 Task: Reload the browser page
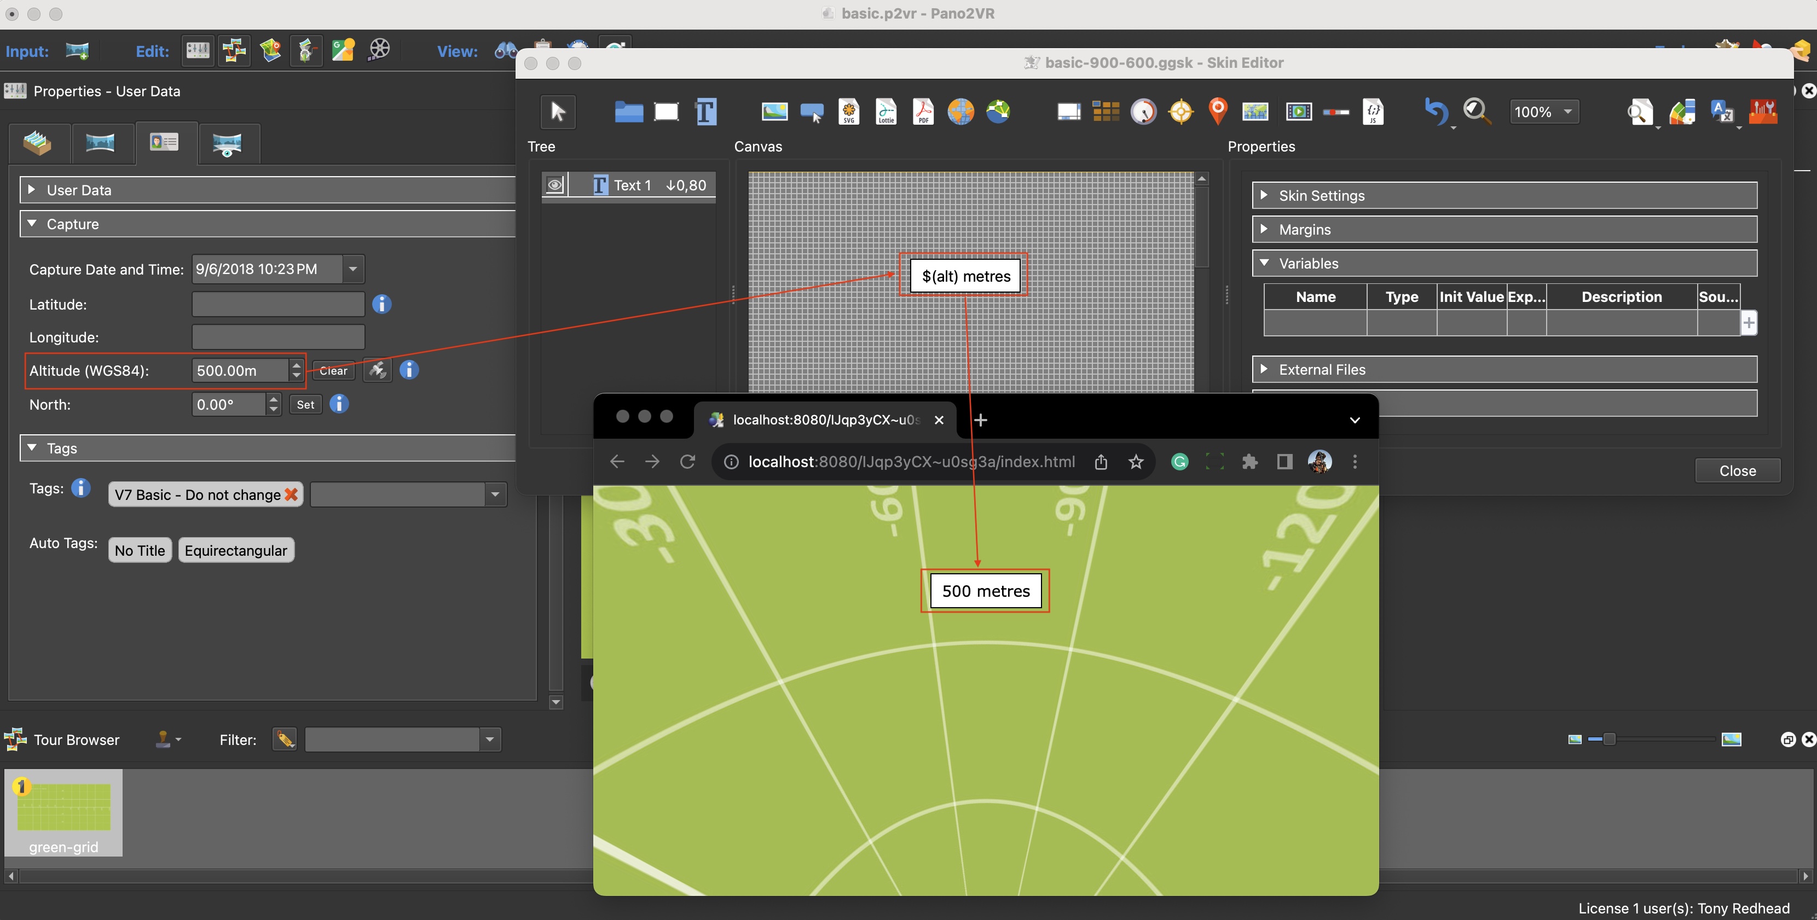click(x=688, y=462)
